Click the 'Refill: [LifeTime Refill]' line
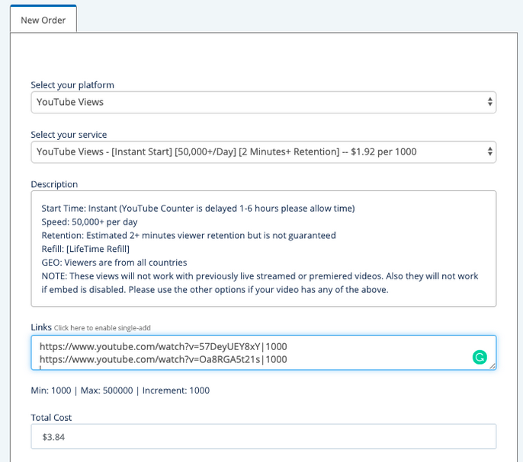The width and height of the screenshot is (523, 462). click(85, 249)
